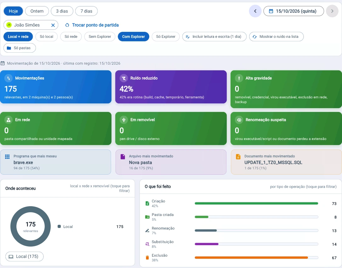Viewport: 342px width, 268px height.
Task: Toggle Mostrar o ruído na lista
Action: click(x=276, y=37)
